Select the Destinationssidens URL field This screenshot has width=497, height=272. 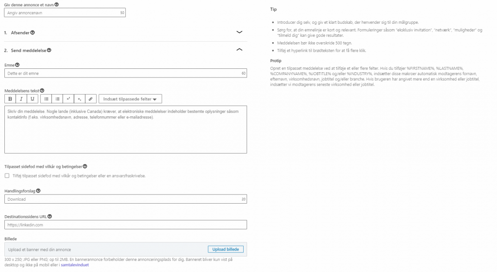tap(126, 225)
